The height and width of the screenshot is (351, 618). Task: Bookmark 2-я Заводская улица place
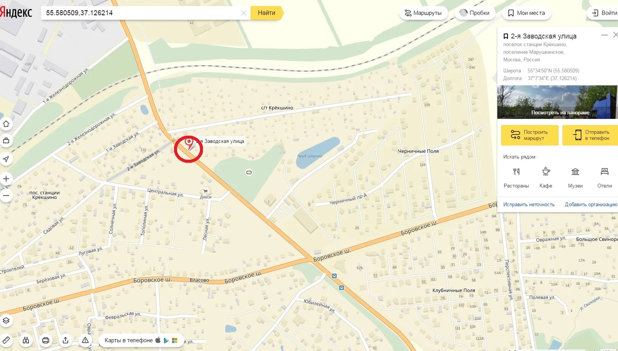click(x=506, y=36)
